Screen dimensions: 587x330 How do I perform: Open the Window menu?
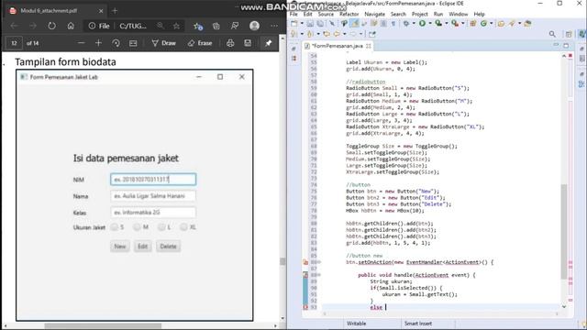pyautogui.click(x=459, y=14)
